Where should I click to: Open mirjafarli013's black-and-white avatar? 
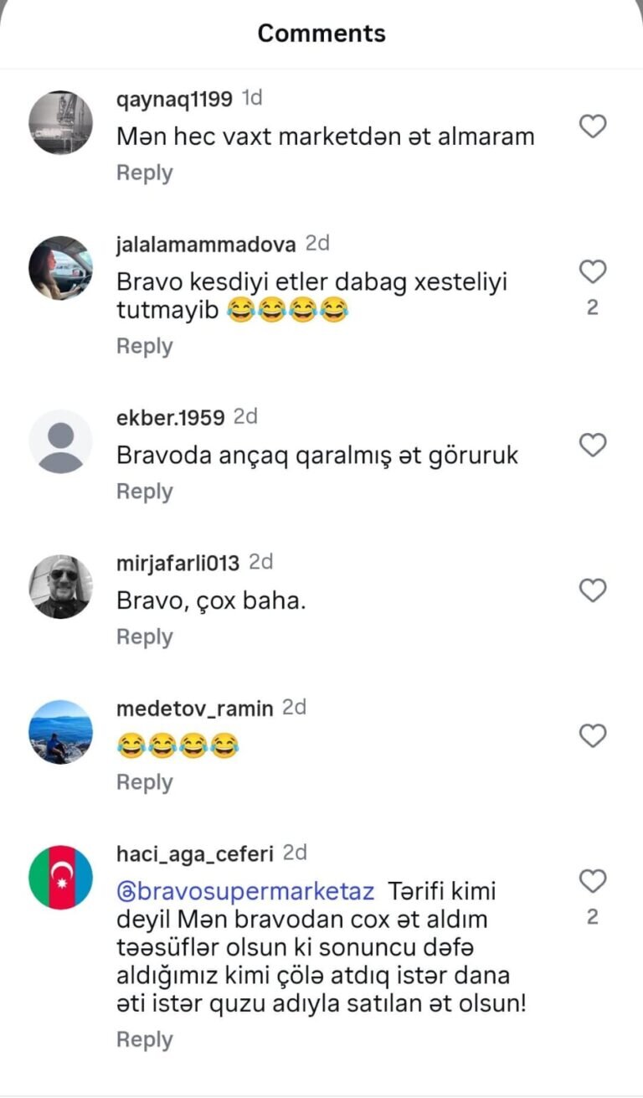tap(60, 586)
